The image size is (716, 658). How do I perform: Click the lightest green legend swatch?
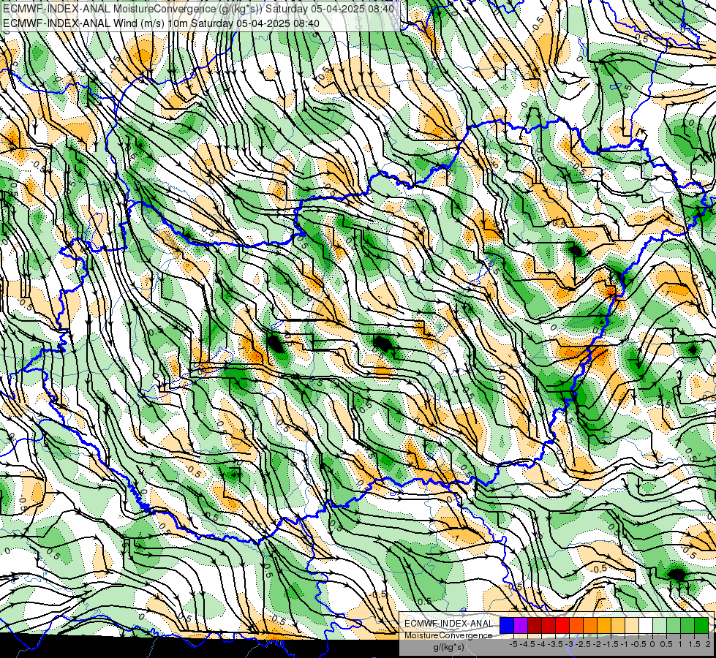point(660,625)
